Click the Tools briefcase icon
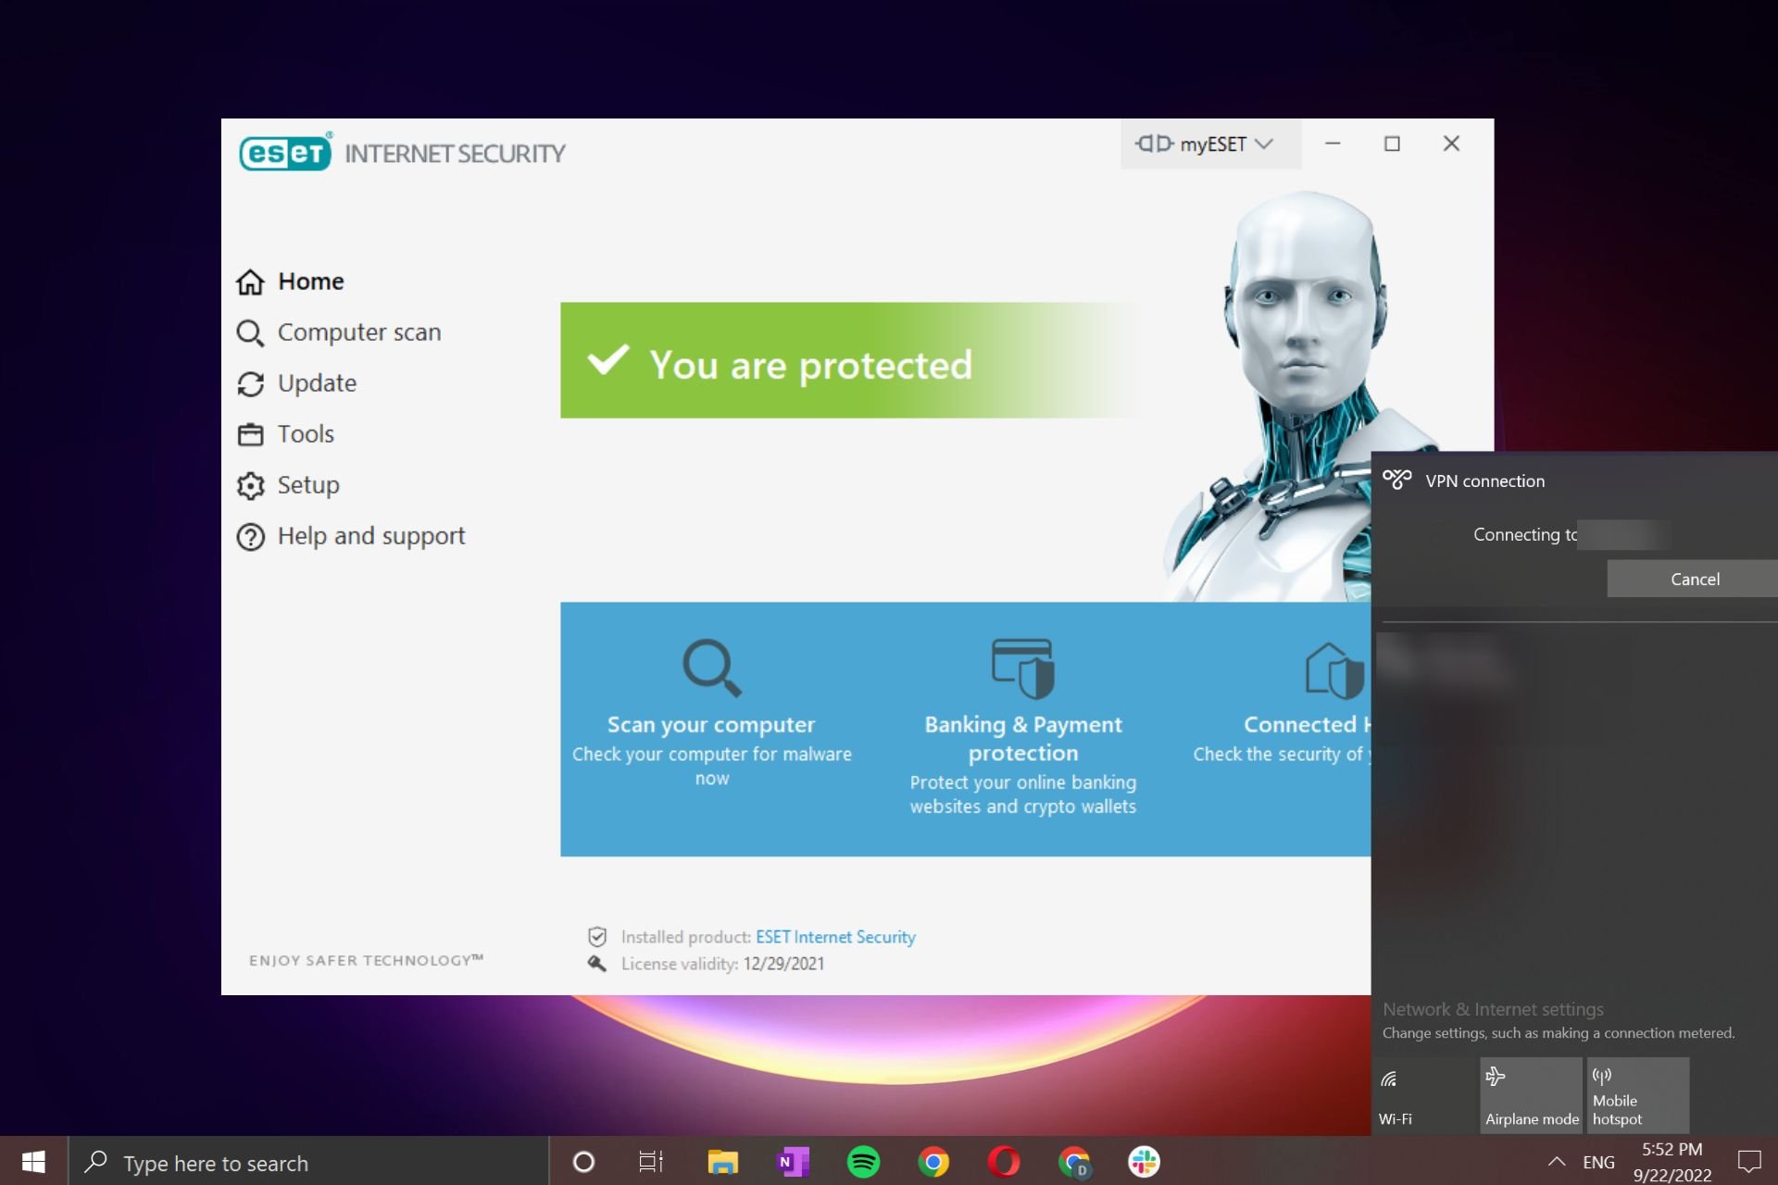Viewport: 1778px width, 1185px height. (x=250, y=434)
